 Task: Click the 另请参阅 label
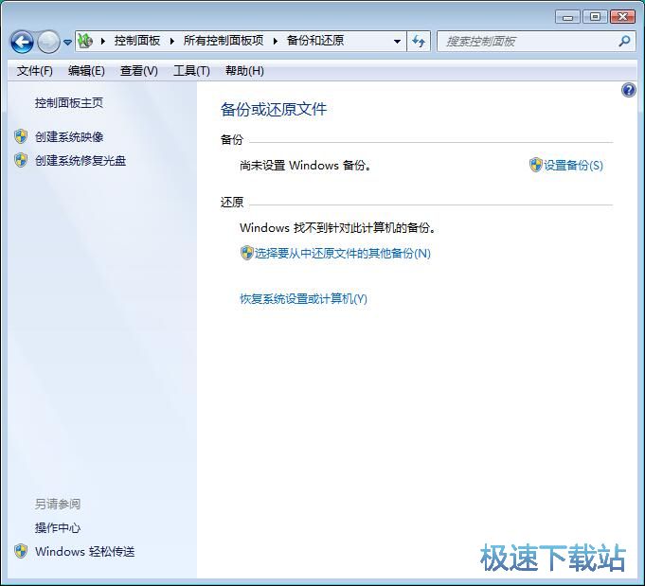pos(58,505)
